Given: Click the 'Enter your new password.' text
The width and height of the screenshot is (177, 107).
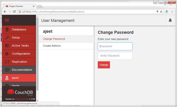Looking at the screenshot, I should tap(113, 39).
